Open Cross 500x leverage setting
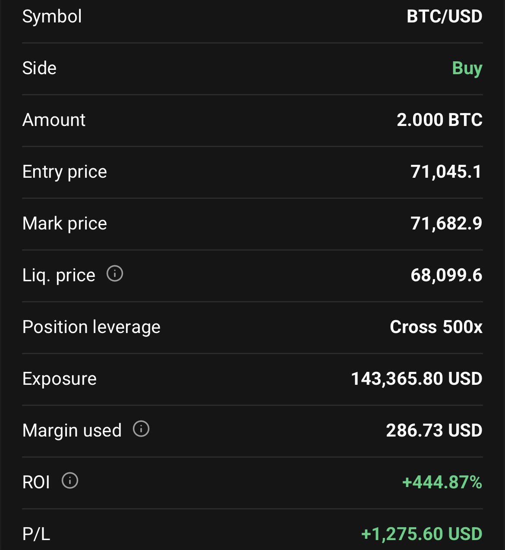The height and width of the screenshot is (550, 505). [x=436, y=327]
